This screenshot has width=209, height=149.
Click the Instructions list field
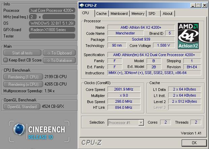(154, 73)
